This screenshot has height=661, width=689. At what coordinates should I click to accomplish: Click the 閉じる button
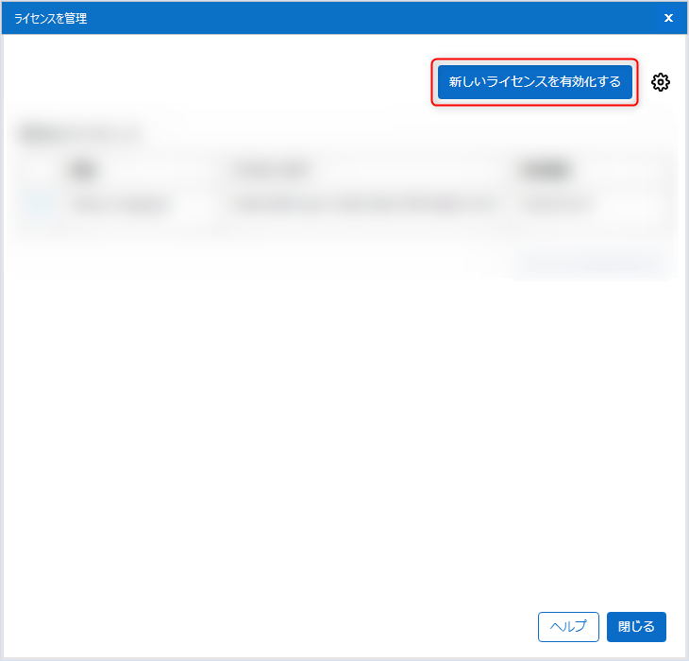(x=636, y=626)
